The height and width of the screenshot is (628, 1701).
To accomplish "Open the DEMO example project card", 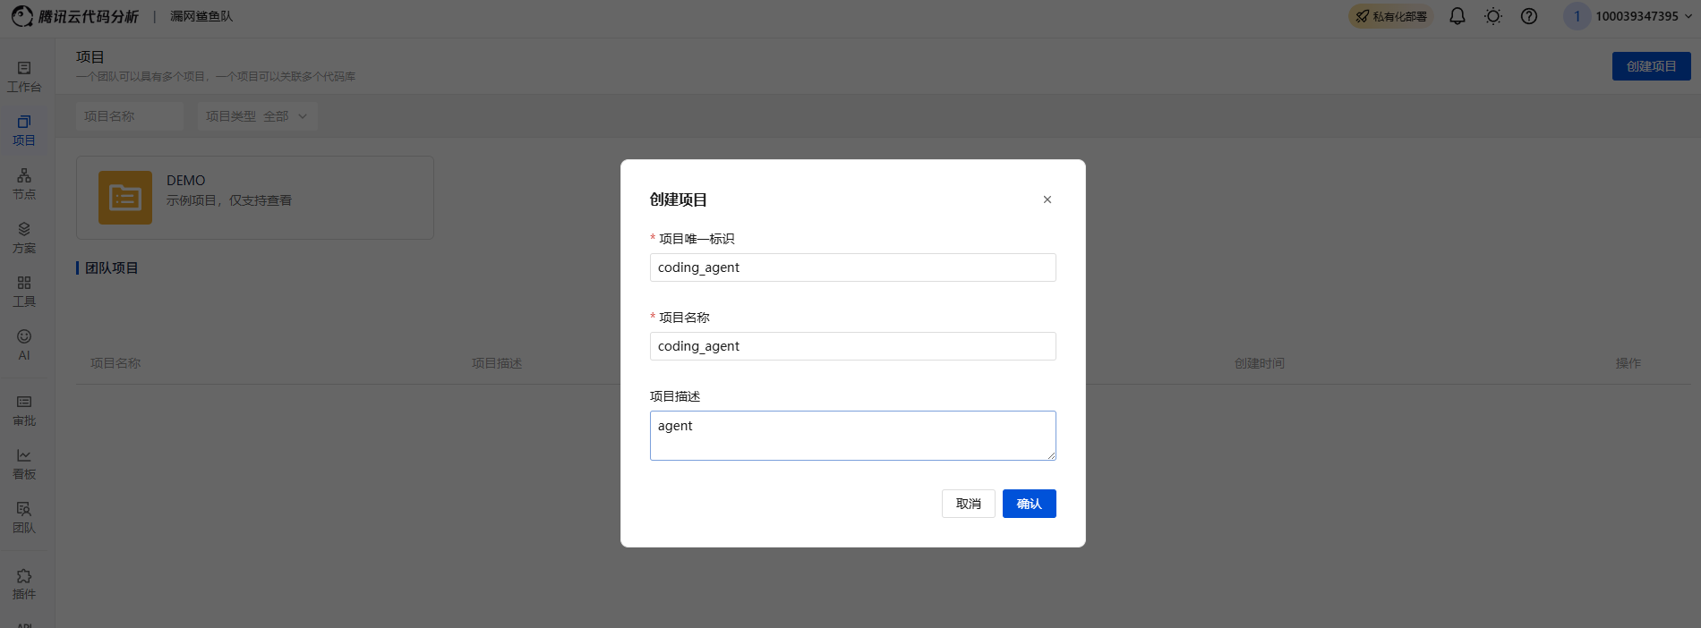I will 255,198.
